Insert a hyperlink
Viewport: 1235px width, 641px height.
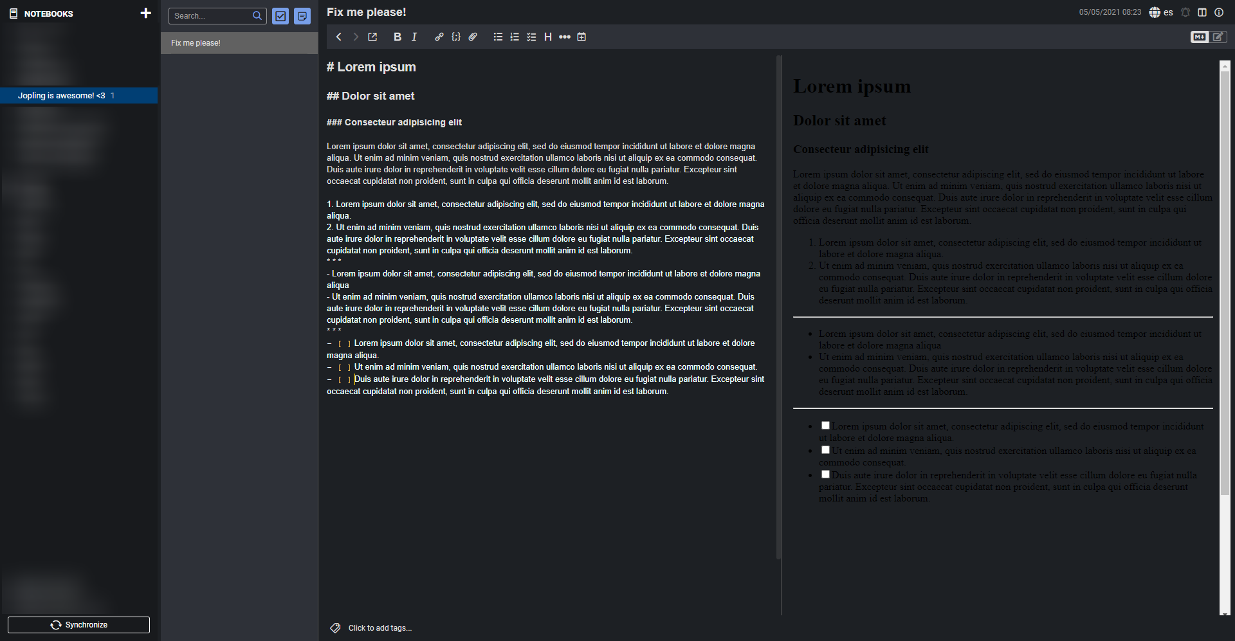pos(439,37)
